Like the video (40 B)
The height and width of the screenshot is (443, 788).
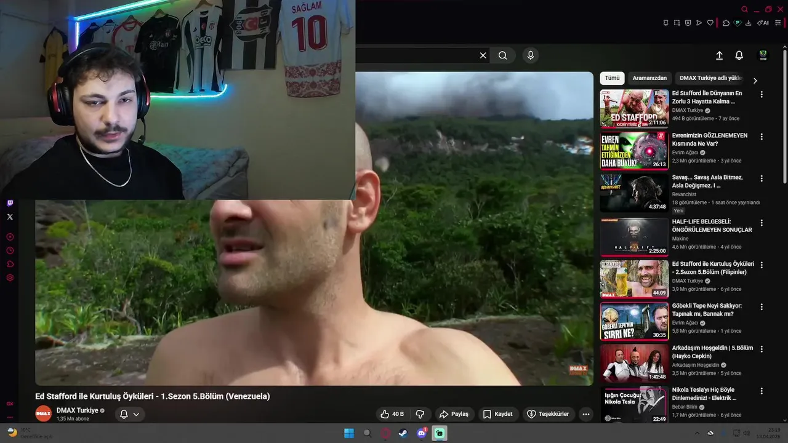[x=392, y=414]
